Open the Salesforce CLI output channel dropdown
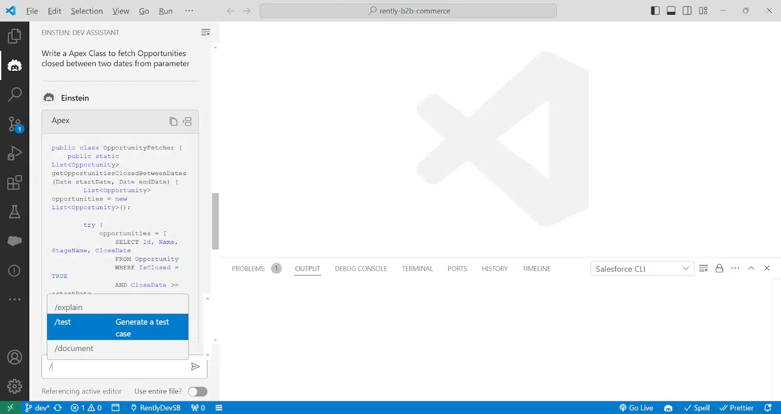Image resolution: width=781 pixels, height=414 pixels. click(642, 269)
